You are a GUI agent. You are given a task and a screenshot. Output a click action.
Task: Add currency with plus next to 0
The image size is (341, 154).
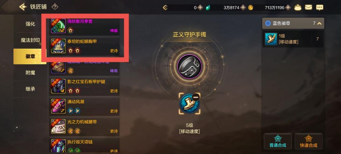click(200, 8)
